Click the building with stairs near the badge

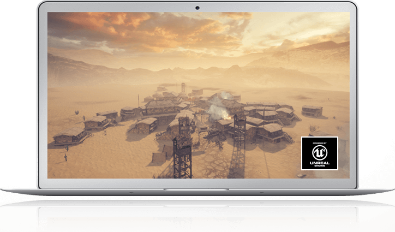tap(273, 133)
